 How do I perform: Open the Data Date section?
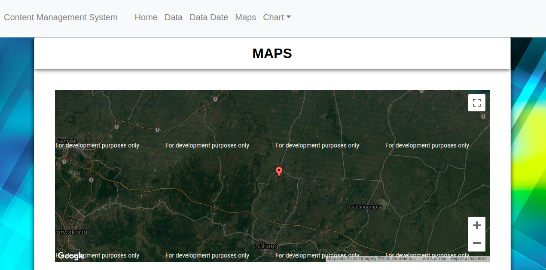209,17
